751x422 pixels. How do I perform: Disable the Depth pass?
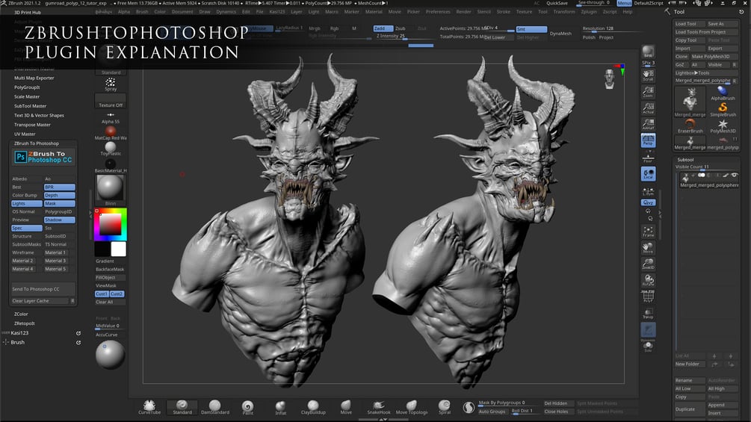(59, 195)
